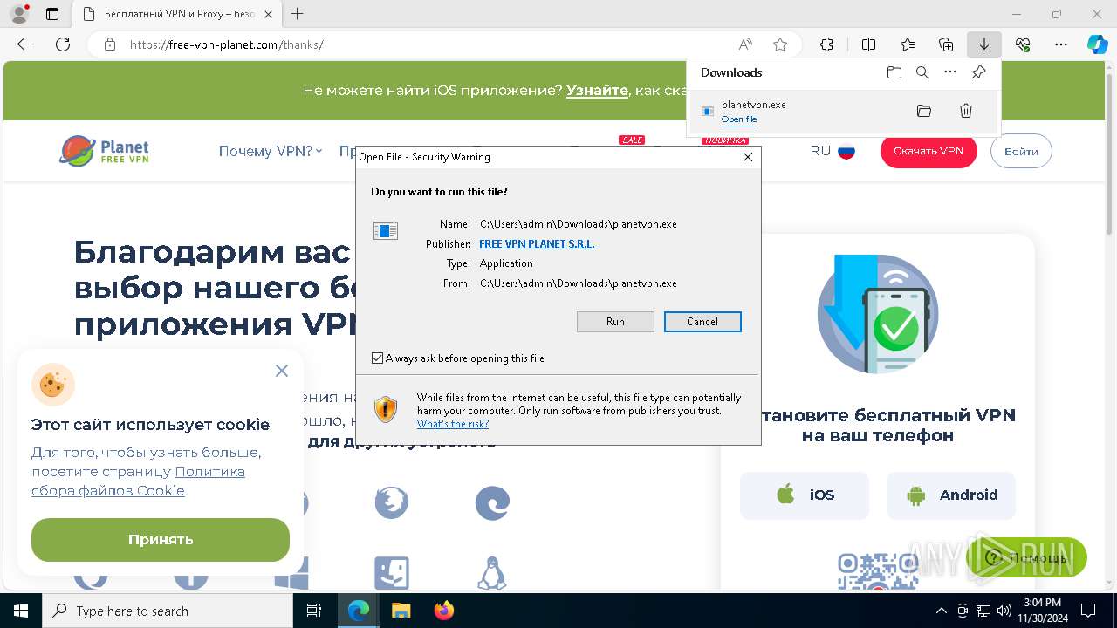Viewport: 1117px width, 628px height.
Task: Open the Windows Start menu
Action: click(21, 611)
